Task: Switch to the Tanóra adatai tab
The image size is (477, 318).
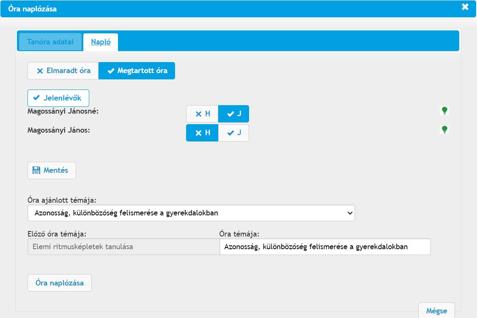Action: point(50,42)
